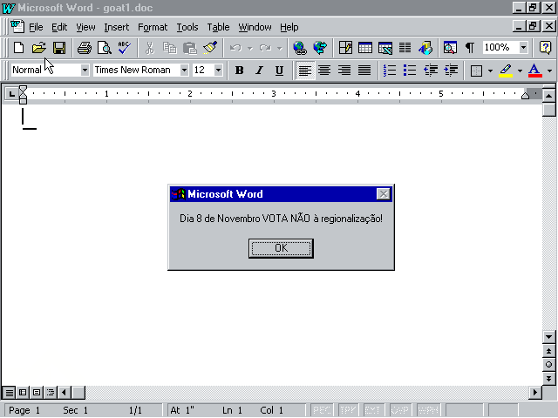Open the View menu

click(85, 27)
